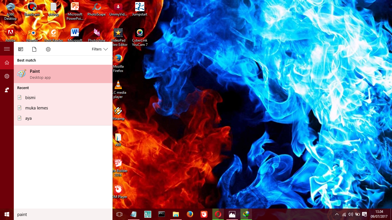Select CyberLink YouCam 7 desktop icon
This screenshot has height=220, width=392.
coord(140,37)
